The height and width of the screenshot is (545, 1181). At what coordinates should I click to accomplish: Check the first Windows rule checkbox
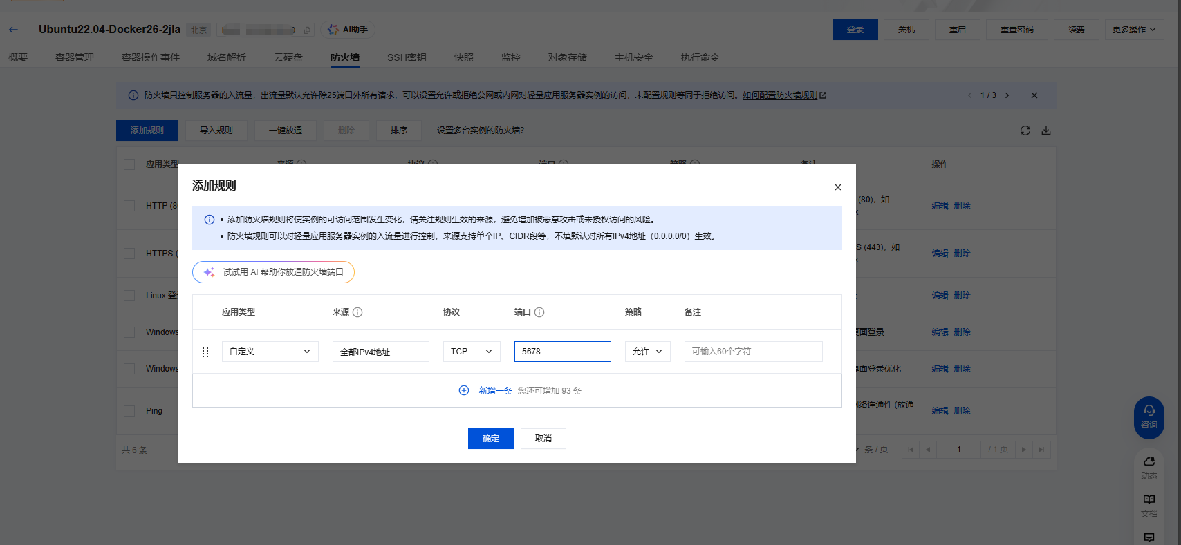click(129, 332)
